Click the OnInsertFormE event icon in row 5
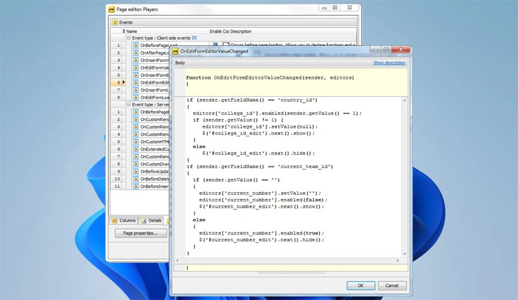The height and width of the screenshot is (300, 518). click(136, 75)
